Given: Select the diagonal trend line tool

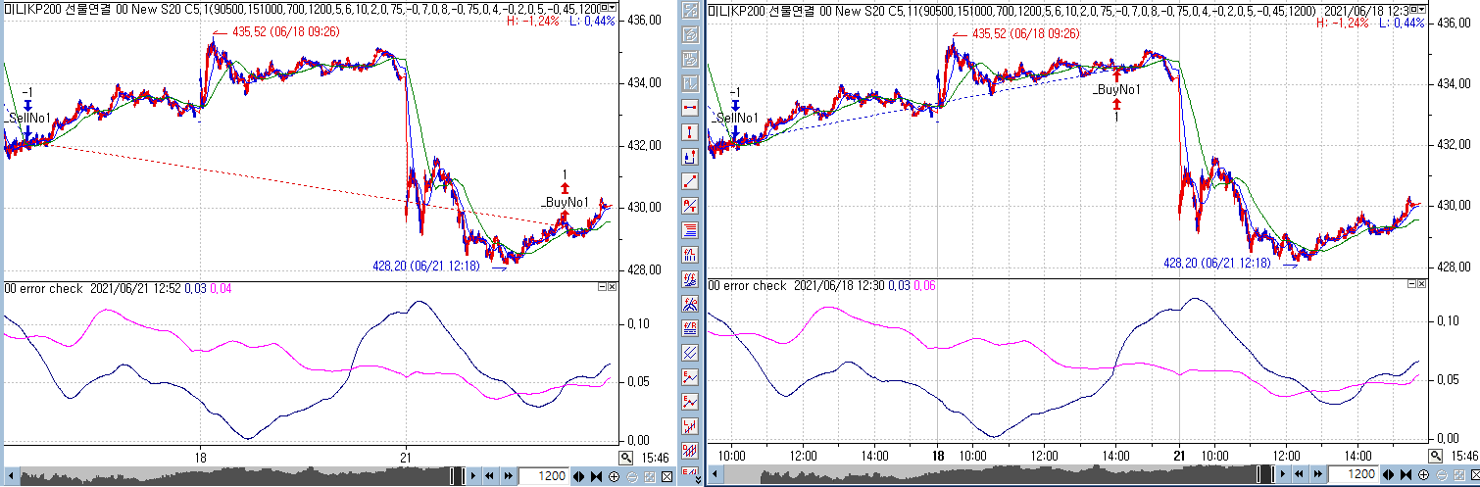Looking at the screenshot, I should [690, 180].
